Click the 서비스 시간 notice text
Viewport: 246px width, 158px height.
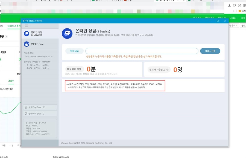(x=114, y=84)
